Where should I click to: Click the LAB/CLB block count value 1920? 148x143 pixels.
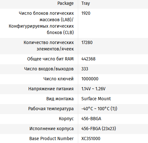(x=86, y=13)
